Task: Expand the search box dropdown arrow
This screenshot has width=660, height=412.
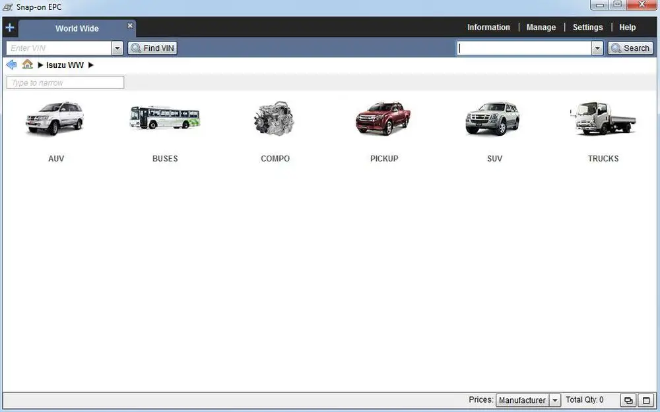Action: pyautogui.click(x=597, y=48)
